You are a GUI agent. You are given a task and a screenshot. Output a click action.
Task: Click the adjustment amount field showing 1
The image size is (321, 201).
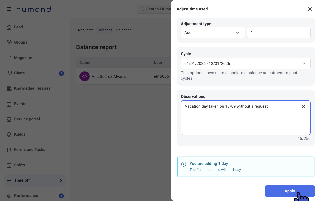coord(279,33)
